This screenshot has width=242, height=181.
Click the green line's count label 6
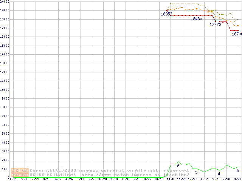click(237, 170)
